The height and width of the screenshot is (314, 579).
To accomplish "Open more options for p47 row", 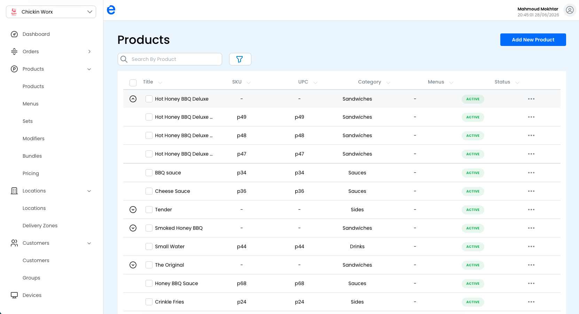I will [531, 154].
